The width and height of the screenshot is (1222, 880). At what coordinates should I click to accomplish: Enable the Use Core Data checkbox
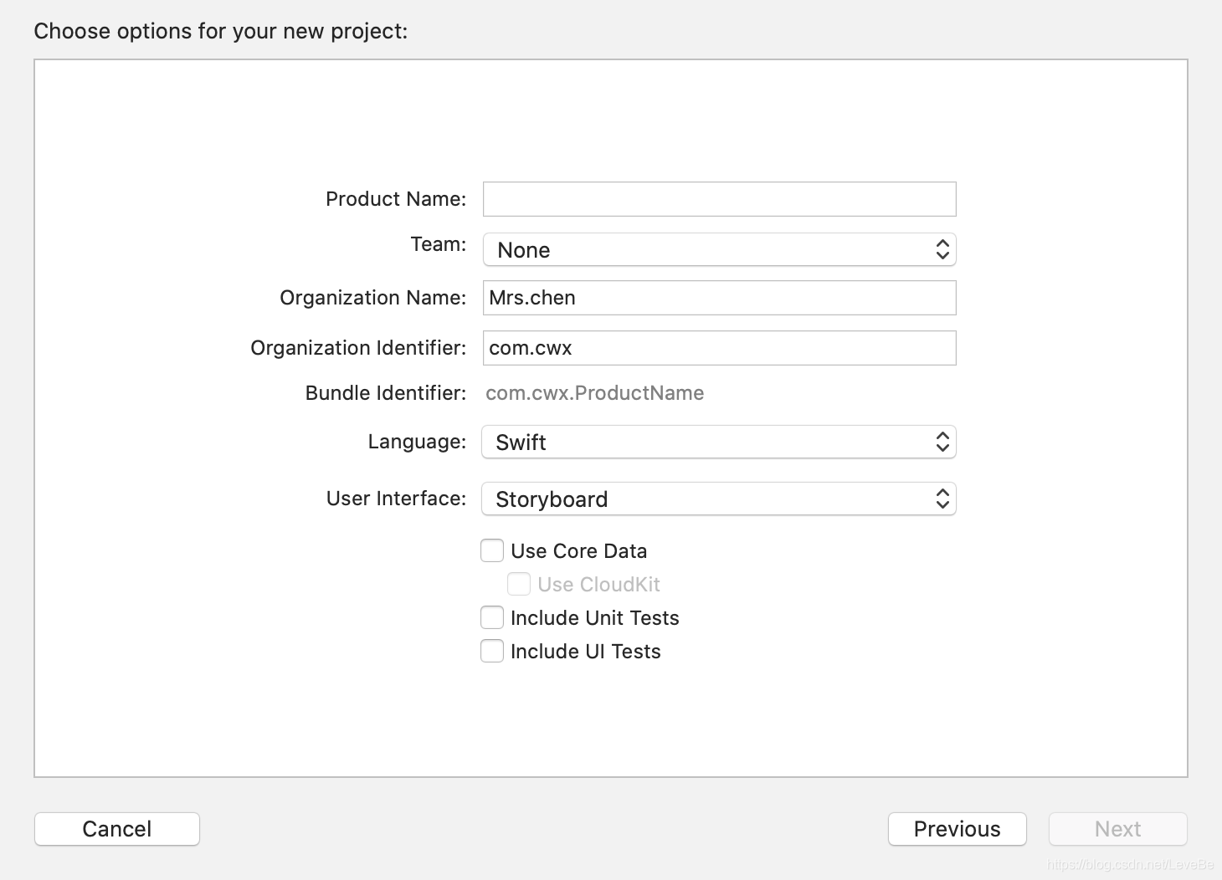tap(492, 550)
